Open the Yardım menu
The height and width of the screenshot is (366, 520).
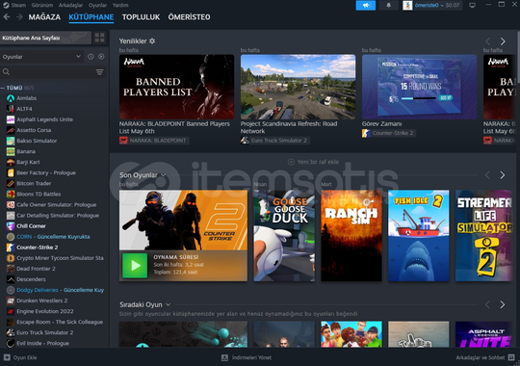click(x=120, y=5)
